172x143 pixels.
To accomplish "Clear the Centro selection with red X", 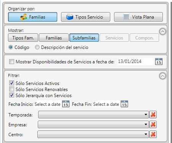I will tap(153, 134).
